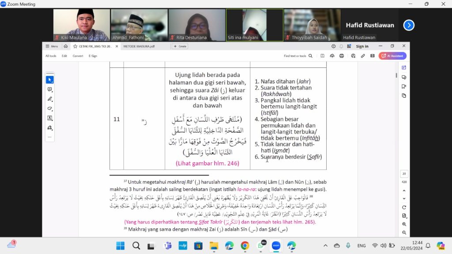The width and height of the screenshot is (452, 254).
Task: Open the Acrobat Menu button
Action: coord(52,46)
